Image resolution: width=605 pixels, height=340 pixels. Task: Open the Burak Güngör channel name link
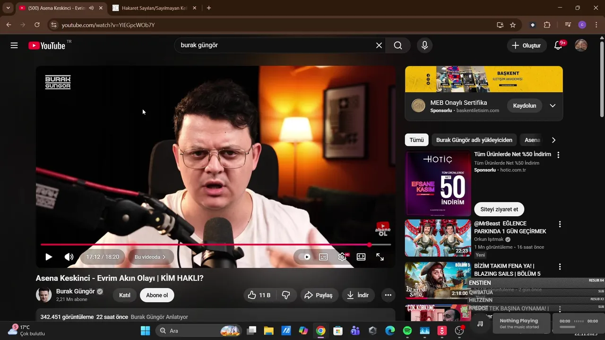(x=76, y=291)
